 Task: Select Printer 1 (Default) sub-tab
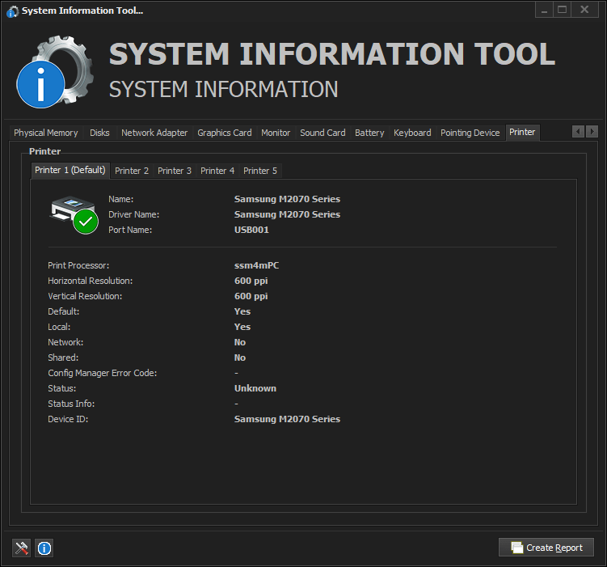click(x=70, y=170)
